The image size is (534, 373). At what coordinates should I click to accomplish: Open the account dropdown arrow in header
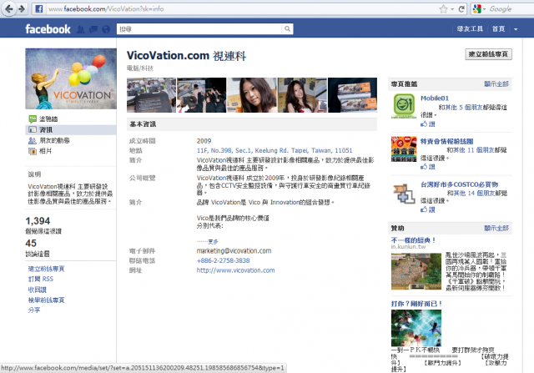click(516, 29)
